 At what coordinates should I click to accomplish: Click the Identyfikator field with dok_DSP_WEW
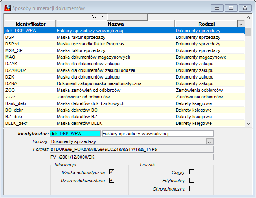75,134
